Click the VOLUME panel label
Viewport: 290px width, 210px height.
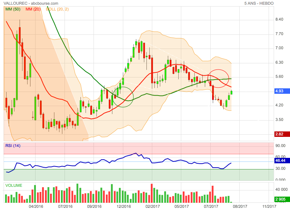coord(14,185)
